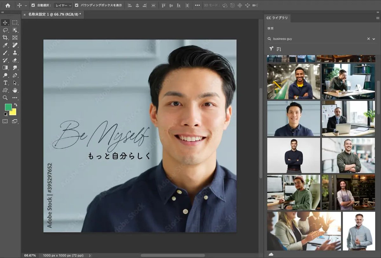Select the Type tool
The height and width of the screenshot is (258, 381).
5,82
